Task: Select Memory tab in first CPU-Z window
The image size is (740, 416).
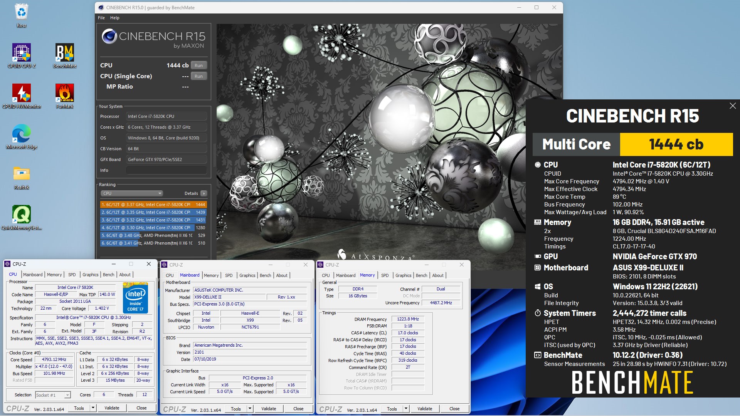Action: [x=54, y=275]
